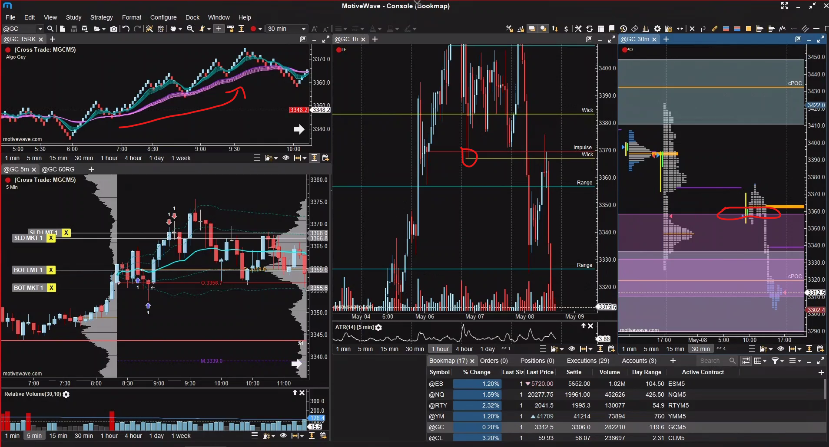Cancel the BOT LMT 1 order
Image resolution: width=829 pixels, height=447 pixels.
pyautogui.click(x=51, y=270)
